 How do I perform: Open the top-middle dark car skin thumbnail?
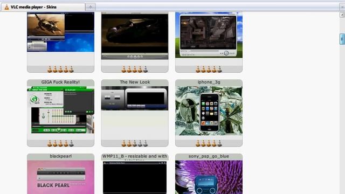click(135, 36)
